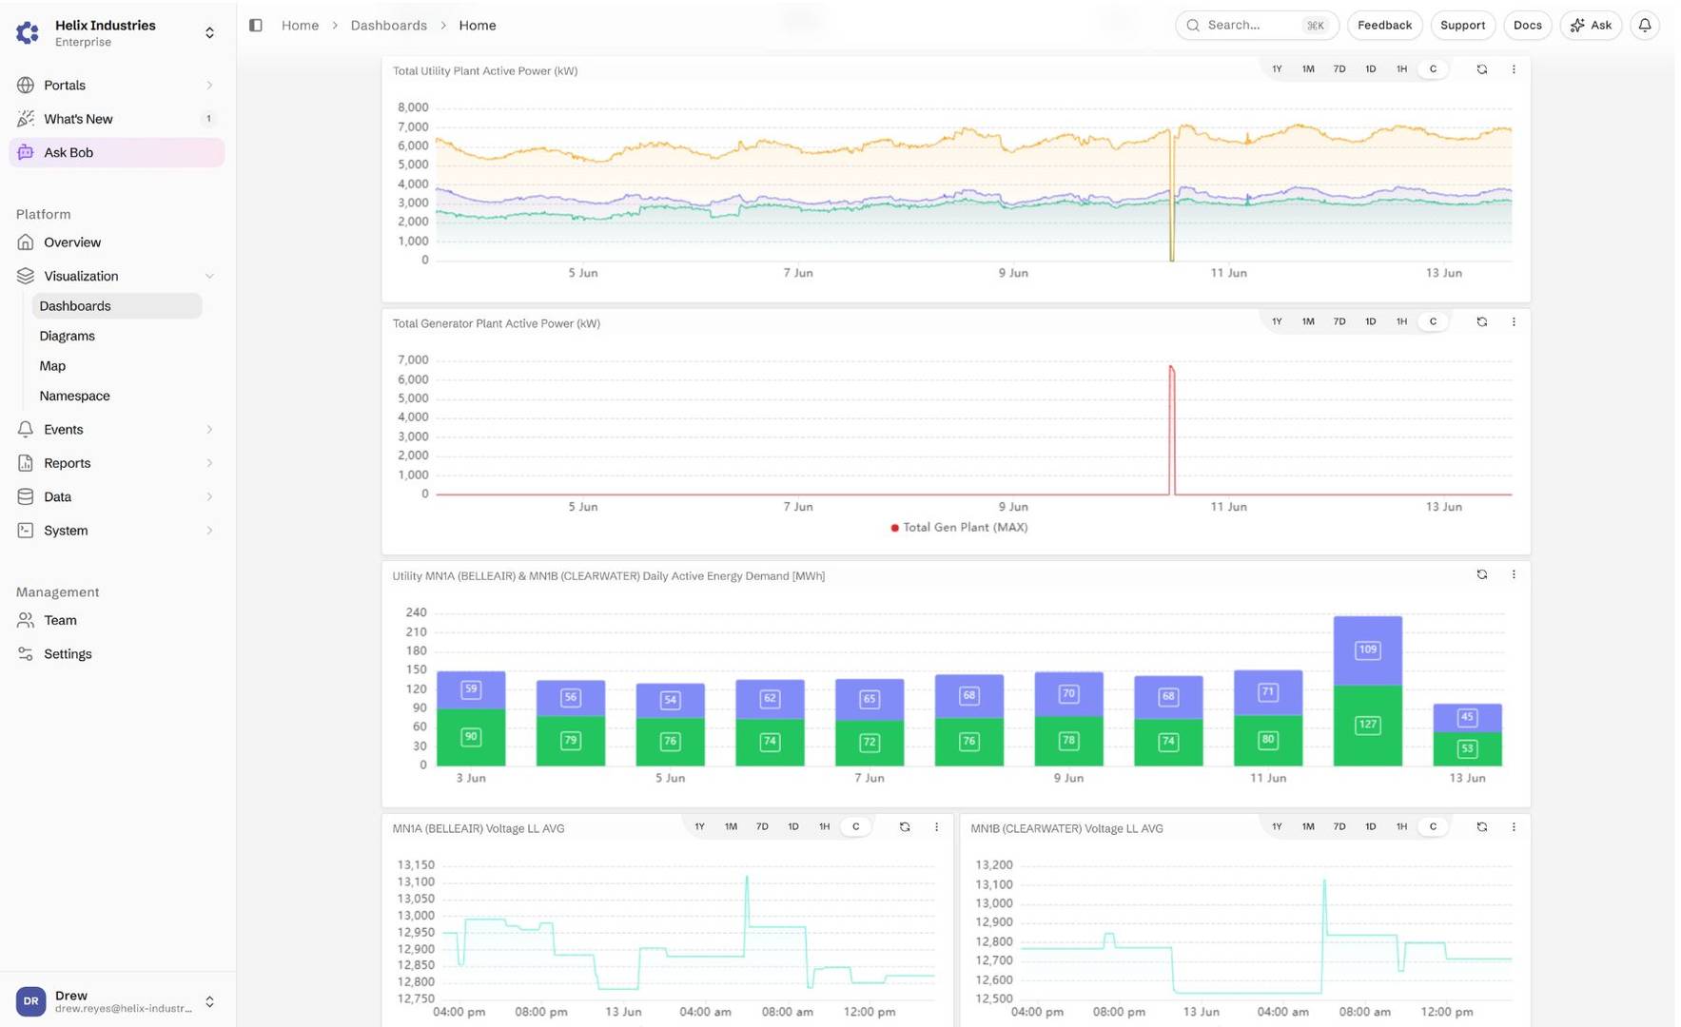Open more options for Total Generator Plant chart
Viewport: 1681px width, 1027px height.
[1514, 322]
